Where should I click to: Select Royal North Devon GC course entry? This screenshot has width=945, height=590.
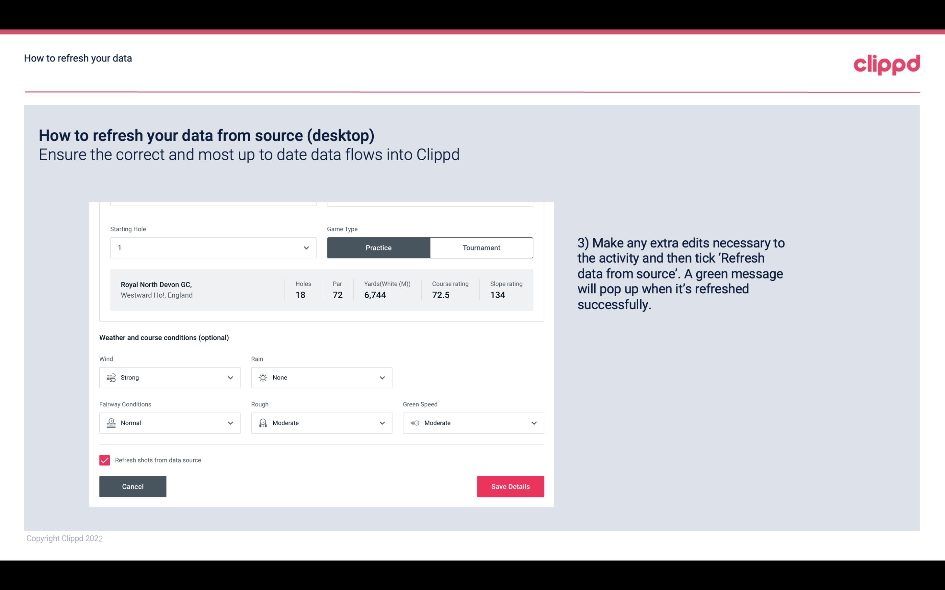(x=321, y=290)
